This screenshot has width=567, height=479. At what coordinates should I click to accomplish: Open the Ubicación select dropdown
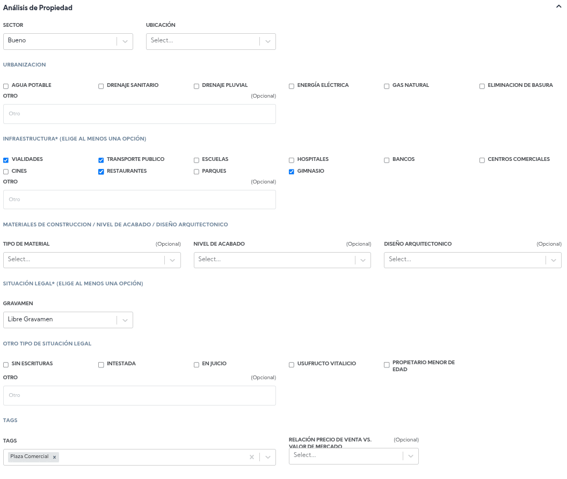[x=267, y=41]
